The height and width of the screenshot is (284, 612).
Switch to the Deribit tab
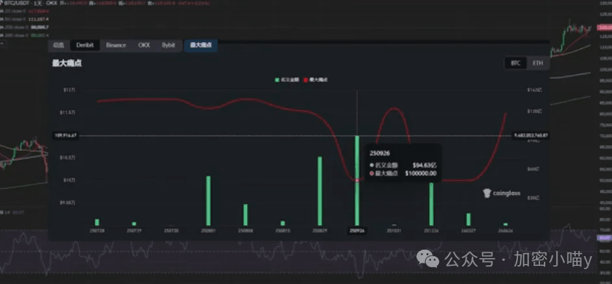pyautogui.click(x=85, y=45)
